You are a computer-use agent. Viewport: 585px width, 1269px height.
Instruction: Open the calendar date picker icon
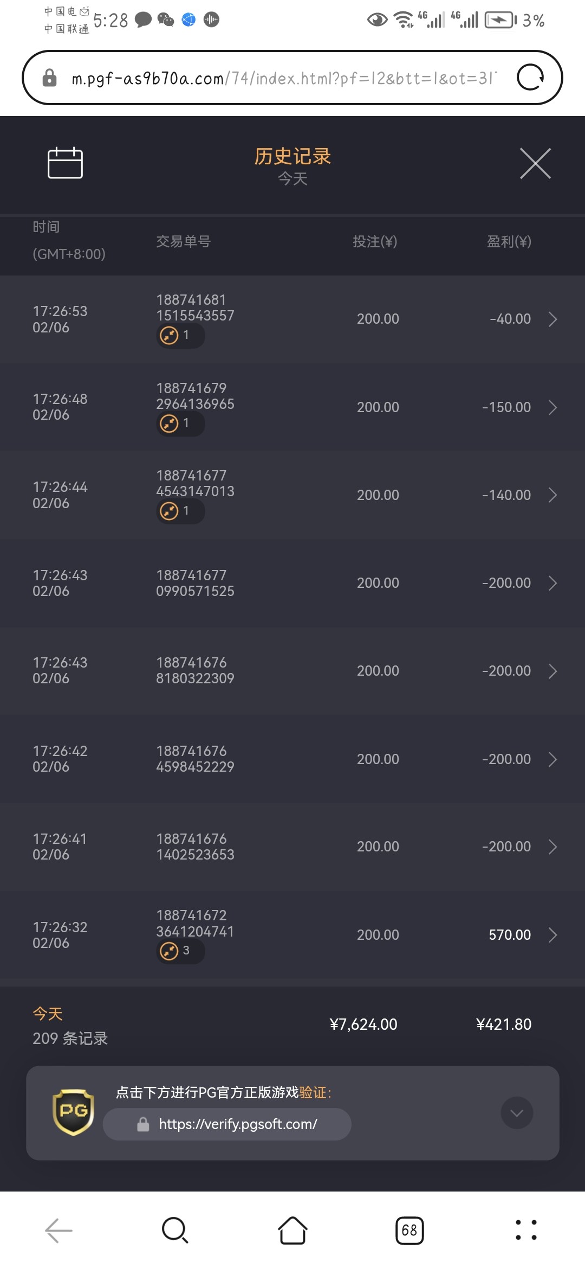(65, 163)
